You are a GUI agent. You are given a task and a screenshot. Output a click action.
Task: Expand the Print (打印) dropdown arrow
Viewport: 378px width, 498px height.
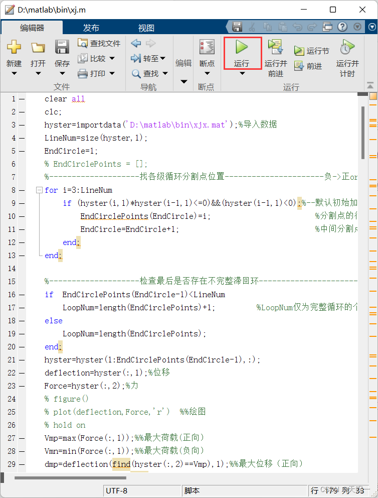pos(112,73)
